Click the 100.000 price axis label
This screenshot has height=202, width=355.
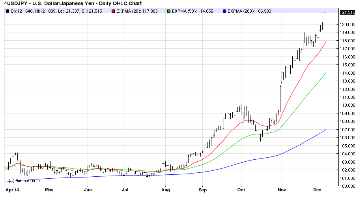pos(347,186)
